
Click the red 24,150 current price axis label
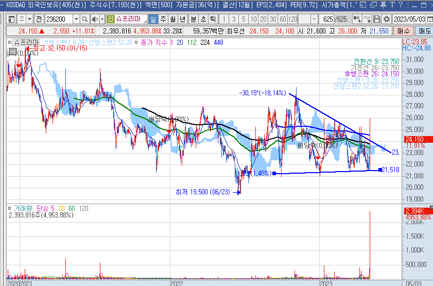coord(418,139)
